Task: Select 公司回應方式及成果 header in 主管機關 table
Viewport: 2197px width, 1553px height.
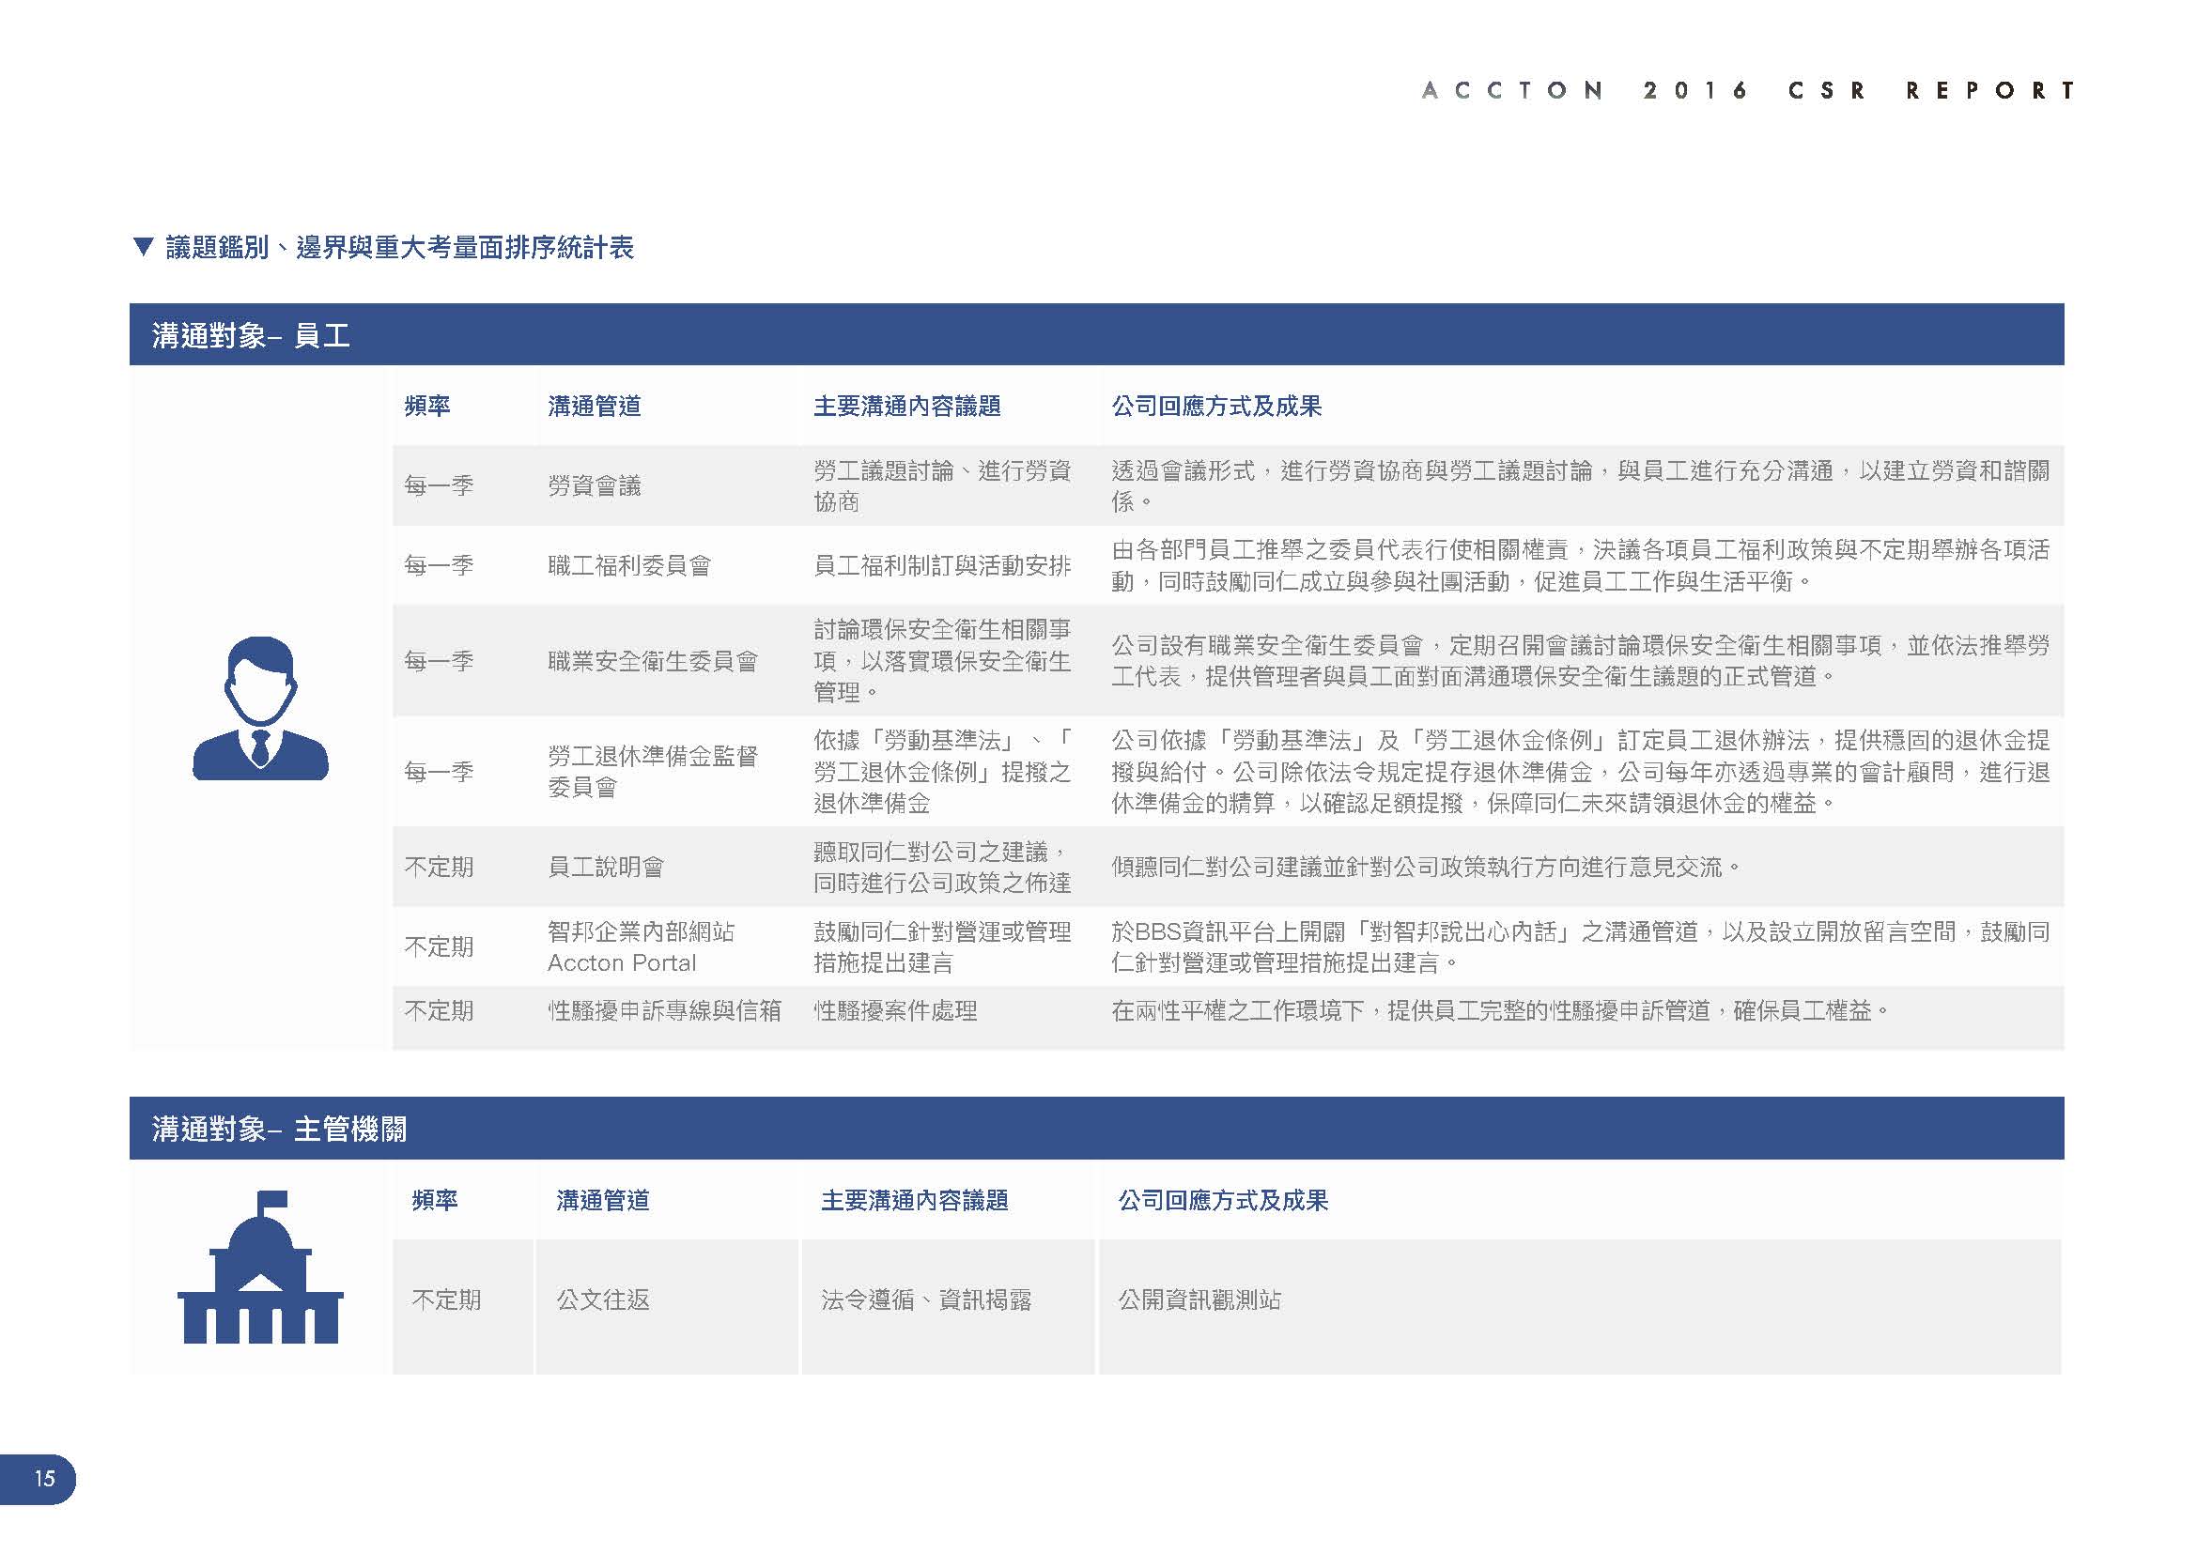Action: point(1223,1200)
